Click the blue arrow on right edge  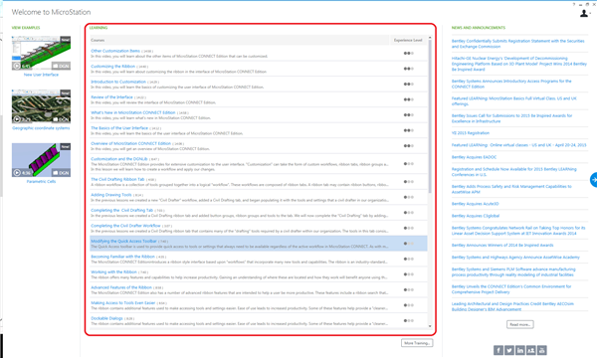point(594,180)
